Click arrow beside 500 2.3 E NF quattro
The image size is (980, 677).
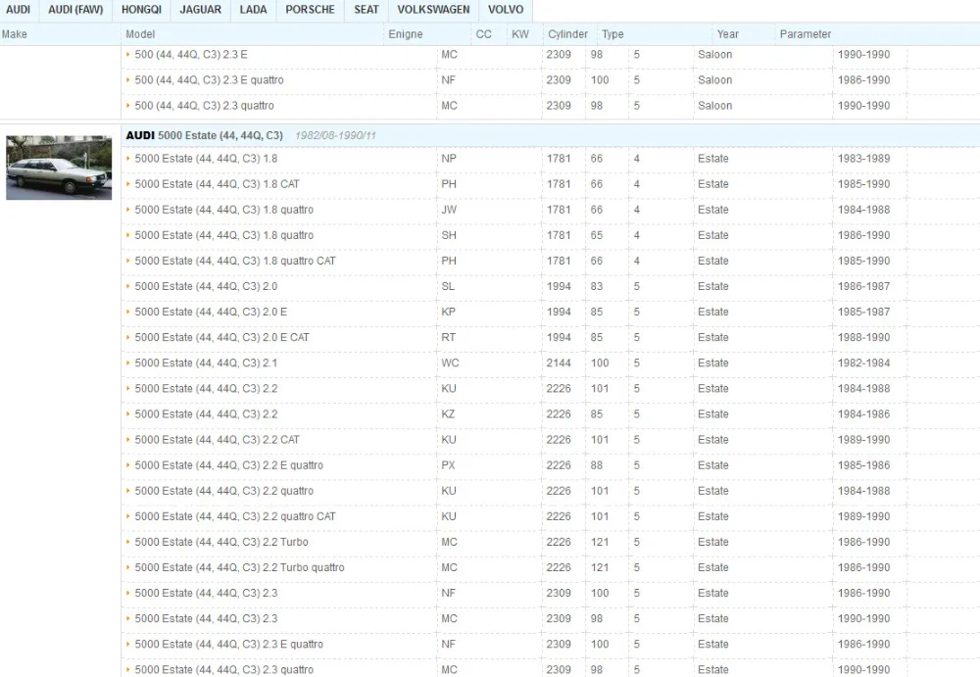(128, 80)
